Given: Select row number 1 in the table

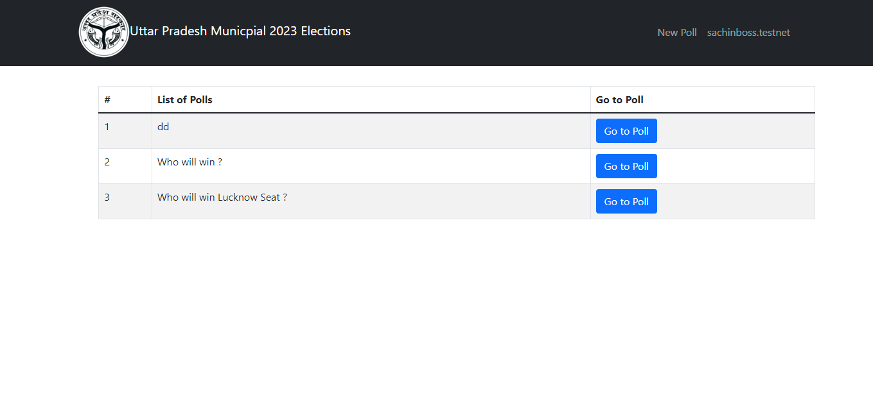Looking at the screenshot, I should pos(107,127).
